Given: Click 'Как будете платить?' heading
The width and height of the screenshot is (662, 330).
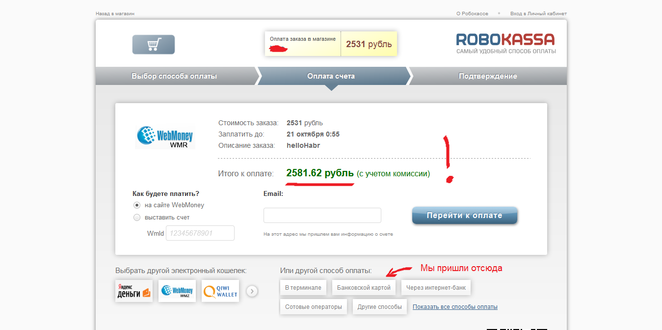Looking at the screenshot, I should click(x=166, y=193).
